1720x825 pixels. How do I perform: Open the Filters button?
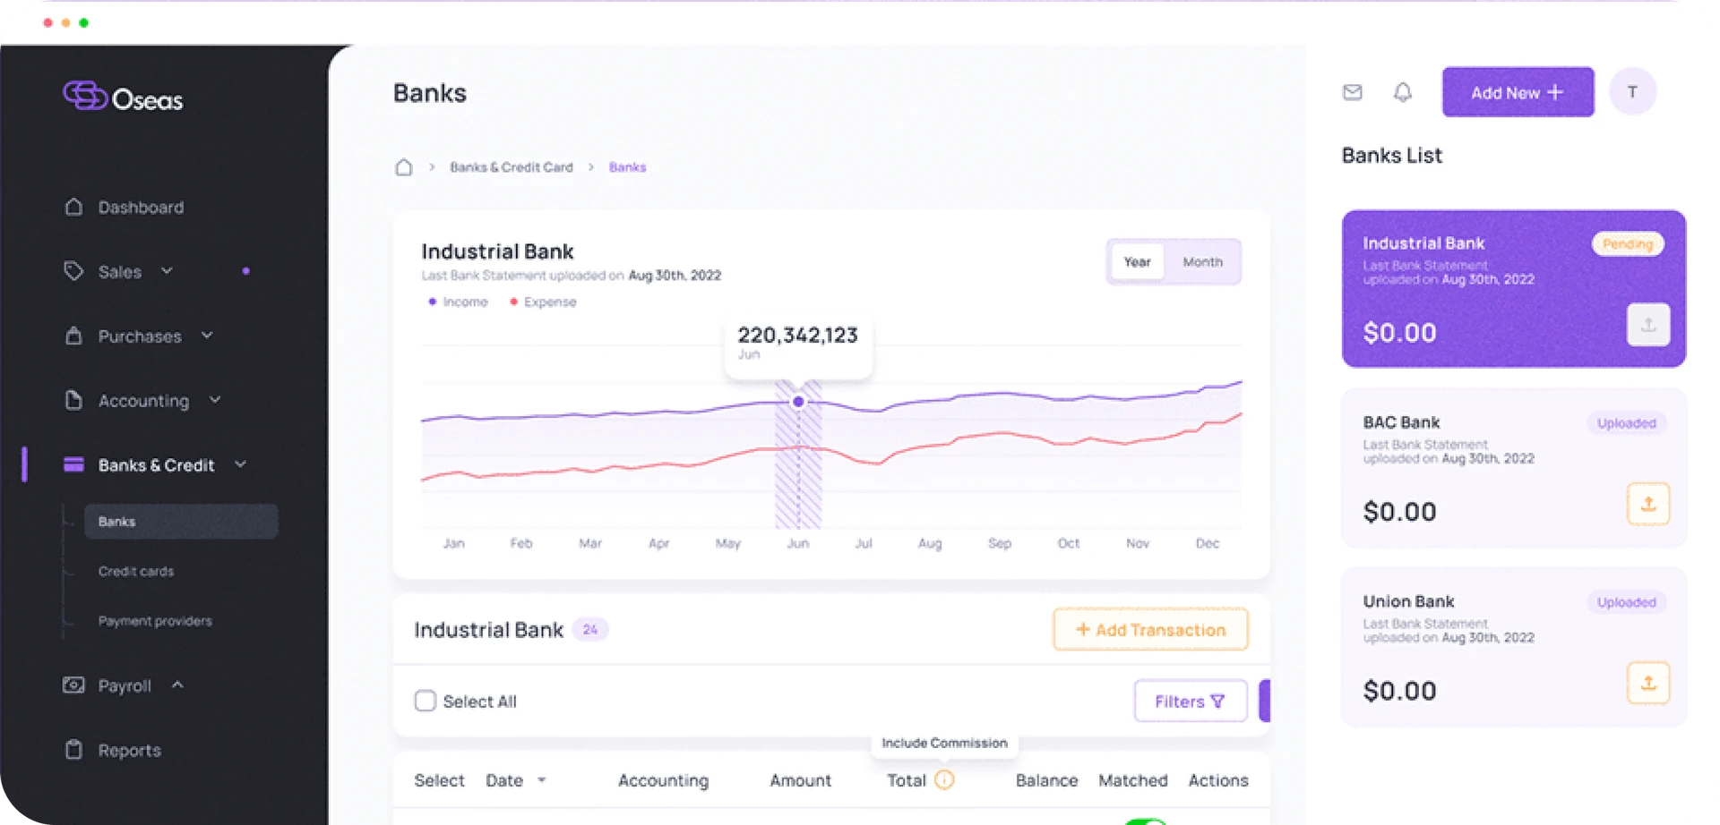(1190, 702)
